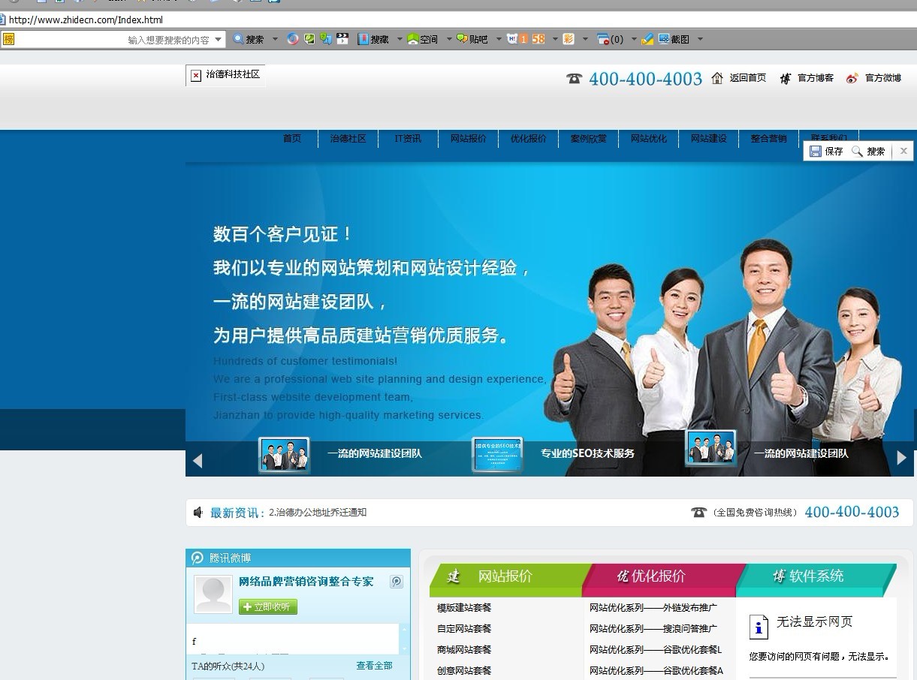This screenshot has width=917, height=680.
Task: Click the 彩 lottery icon on the toolbar
Action: pos(567,38)
